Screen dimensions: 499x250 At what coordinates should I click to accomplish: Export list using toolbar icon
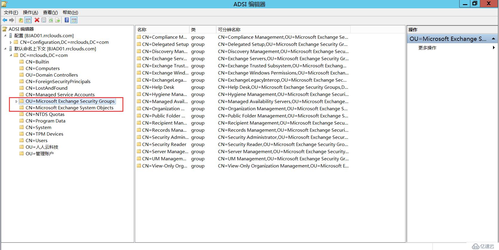58,20
